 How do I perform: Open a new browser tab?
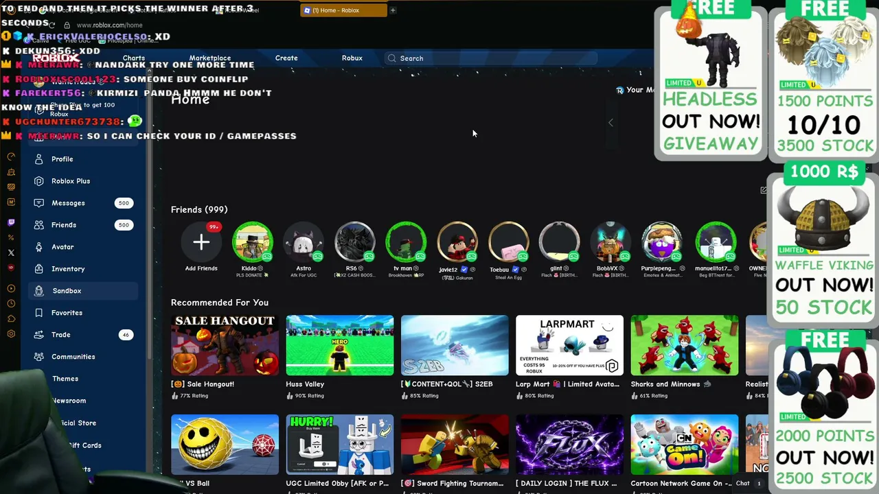(x=393, y=10)
